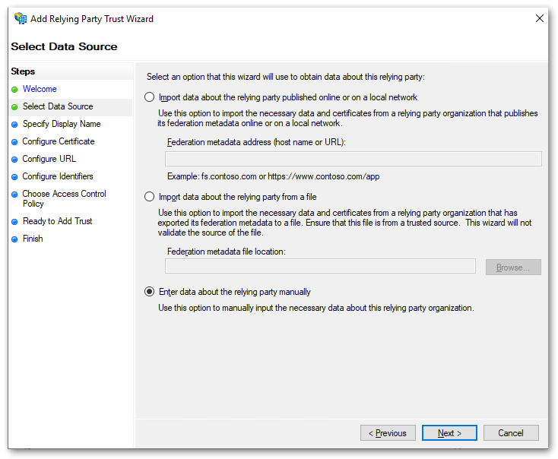Go back with the Previous button
This screenshot has width=558, height=459.
pos(388,433)
